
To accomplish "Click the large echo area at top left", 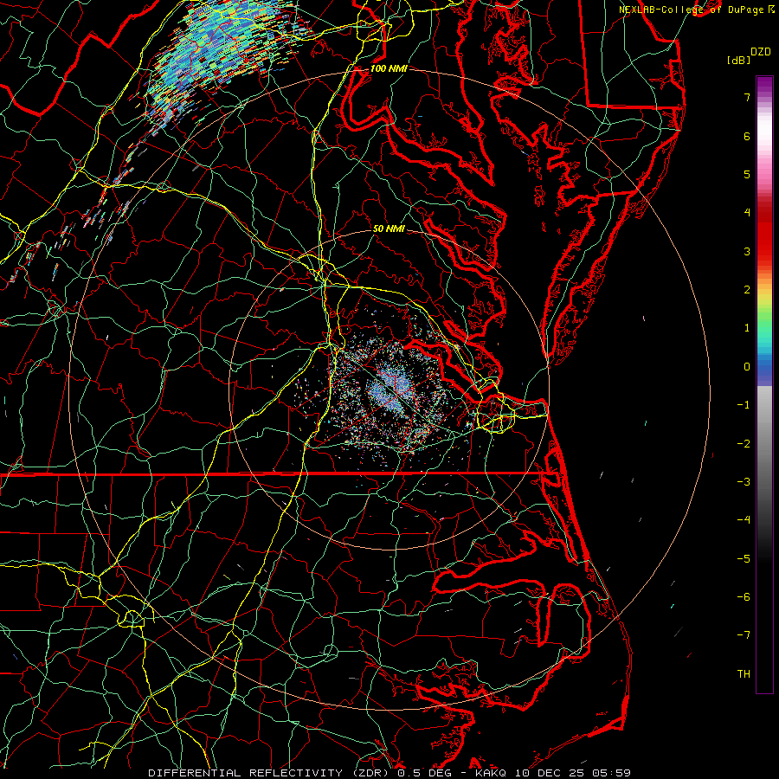I will (219, 55).
